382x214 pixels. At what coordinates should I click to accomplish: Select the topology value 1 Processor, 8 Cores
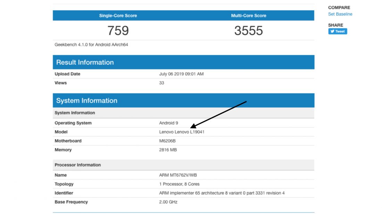pos(179,184)
